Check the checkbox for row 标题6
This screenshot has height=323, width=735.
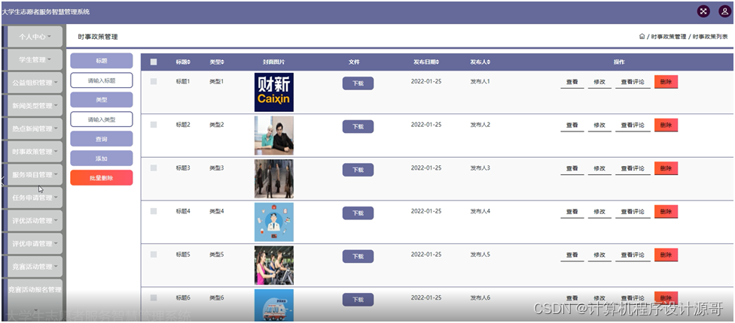pos(154,297)
